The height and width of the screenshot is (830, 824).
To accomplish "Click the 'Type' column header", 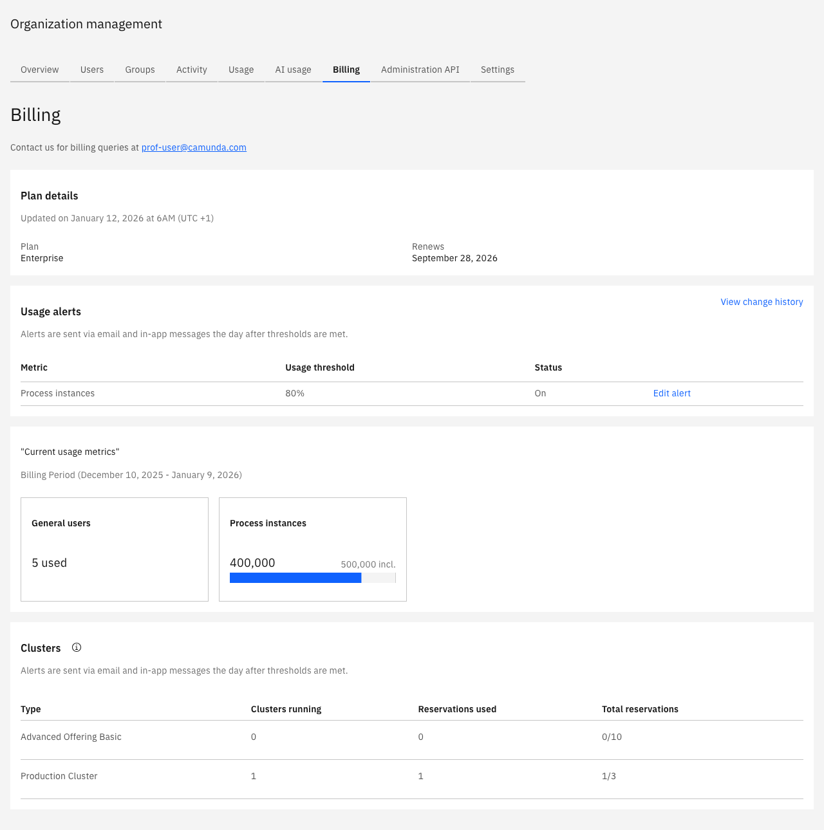I will pyautogui.click(x=31, y=709).
